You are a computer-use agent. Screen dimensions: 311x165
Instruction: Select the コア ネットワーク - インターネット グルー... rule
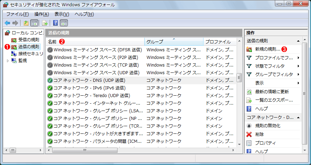[x=97, y=103]
